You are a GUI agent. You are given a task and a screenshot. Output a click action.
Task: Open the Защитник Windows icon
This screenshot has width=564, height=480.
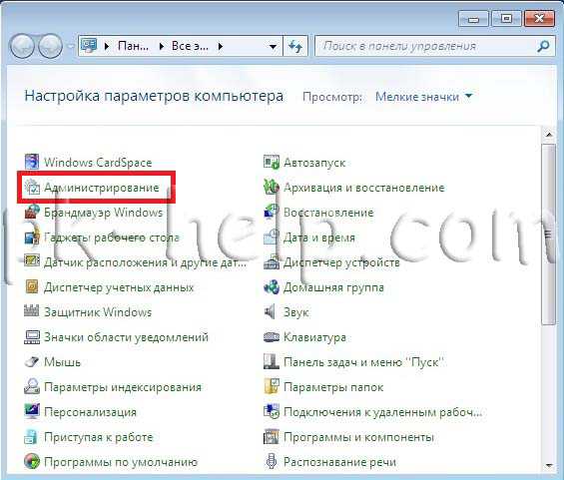pos(32,311)
